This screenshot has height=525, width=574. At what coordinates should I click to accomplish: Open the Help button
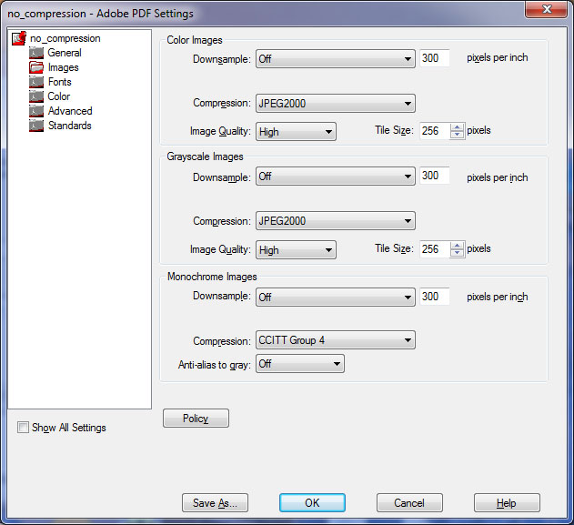pos(507,502)
